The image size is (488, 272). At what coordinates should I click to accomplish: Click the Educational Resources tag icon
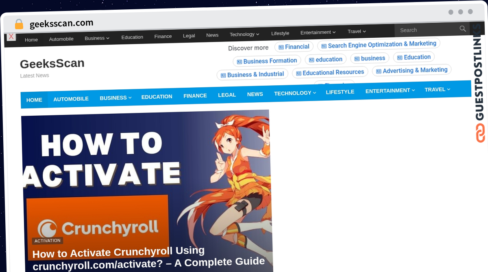pos(299,73)
